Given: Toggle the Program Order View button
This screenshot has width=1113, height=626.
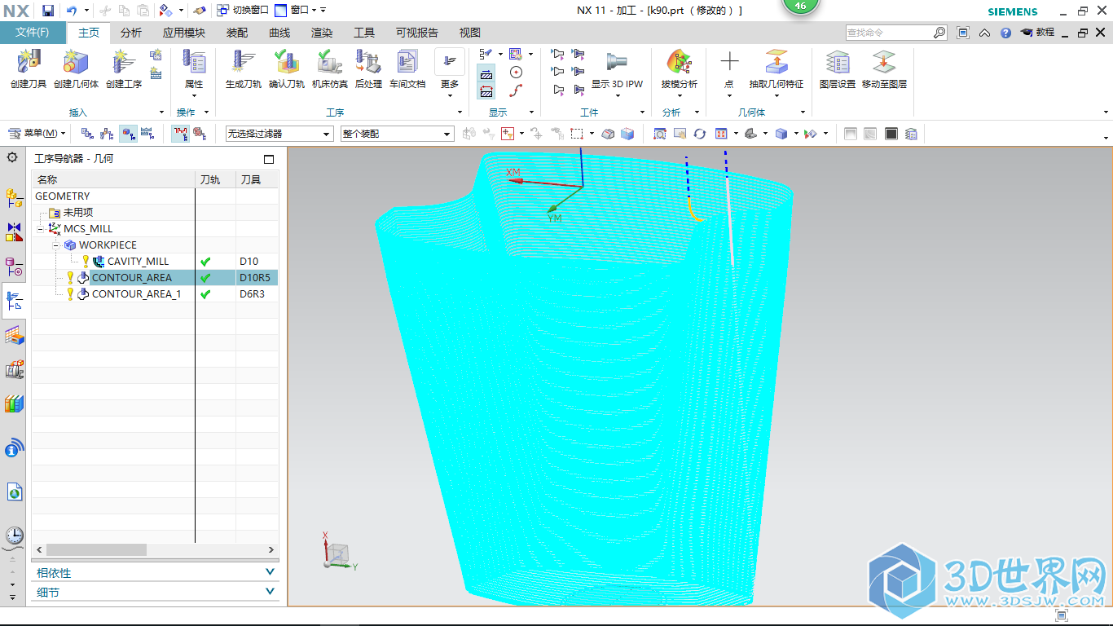Looking at the screenshot, I should coord(86,134).
